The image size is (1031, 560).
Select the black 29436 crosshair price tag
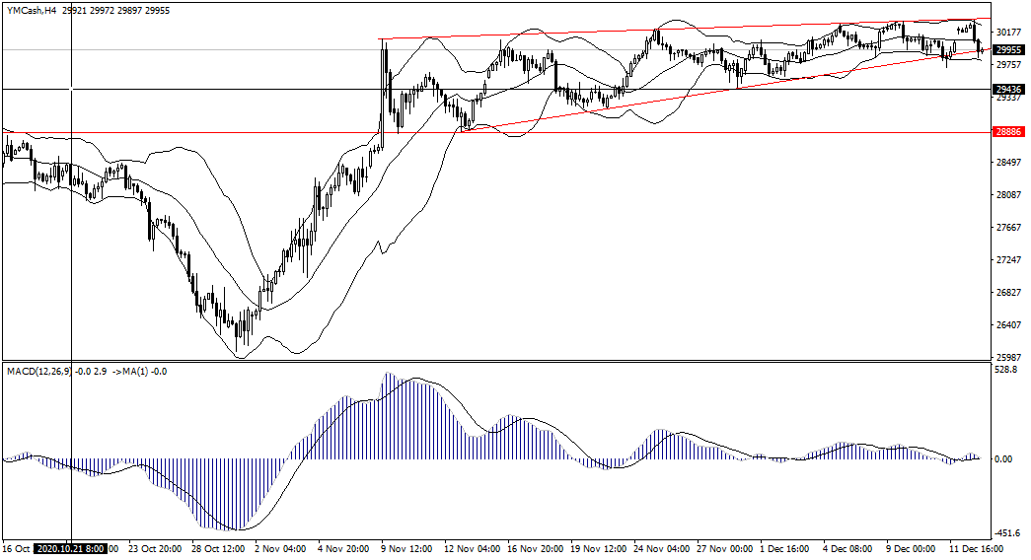(x=1007, y=89)
